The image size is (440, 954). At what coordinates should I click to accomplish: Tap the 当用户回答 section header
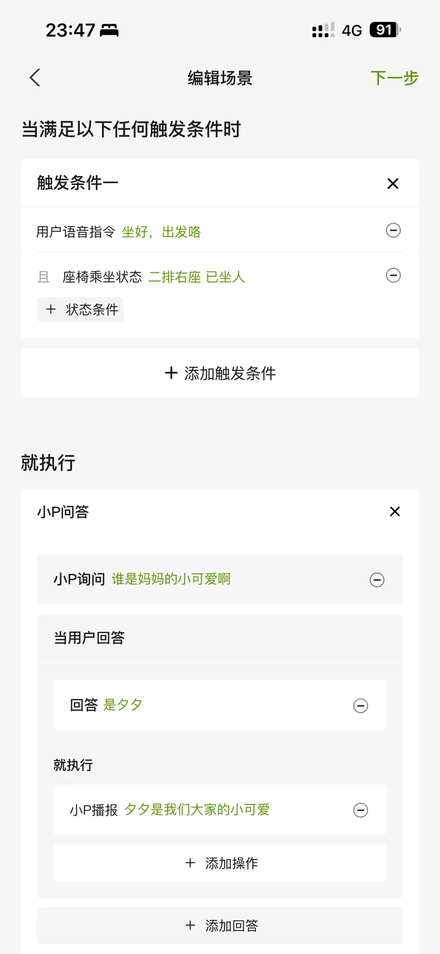(89, 638)
